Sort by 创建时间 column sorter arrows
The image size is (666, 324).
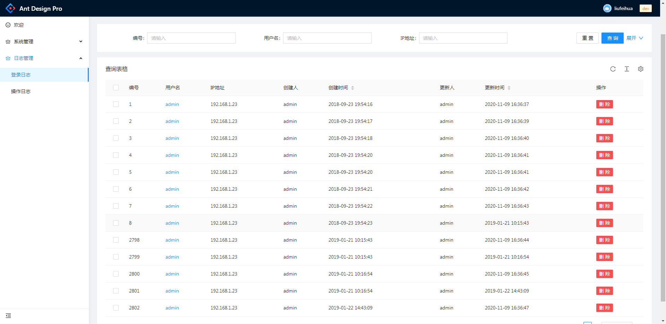pyautogui.click(x=352, y=88)
